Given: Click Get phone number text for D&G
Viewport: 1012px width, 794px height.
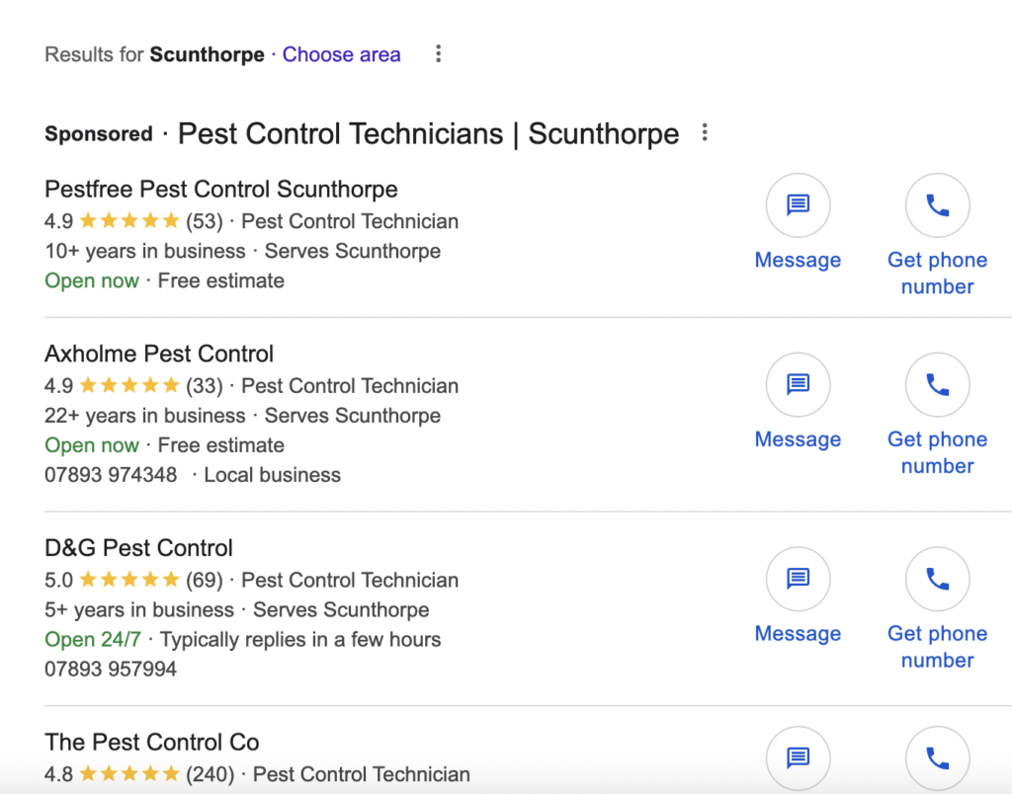Looking at the screenshot, I should (x=937, y=647).
